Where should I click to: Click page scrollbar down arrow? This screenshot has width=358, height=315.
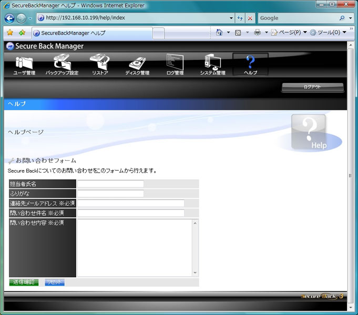tap(351, 308)
